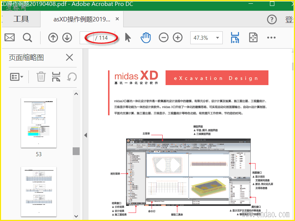Delete selected pages trash icon
Viewport: 295px width, 221px height.
pyautogui.click(x=41, y=77)
